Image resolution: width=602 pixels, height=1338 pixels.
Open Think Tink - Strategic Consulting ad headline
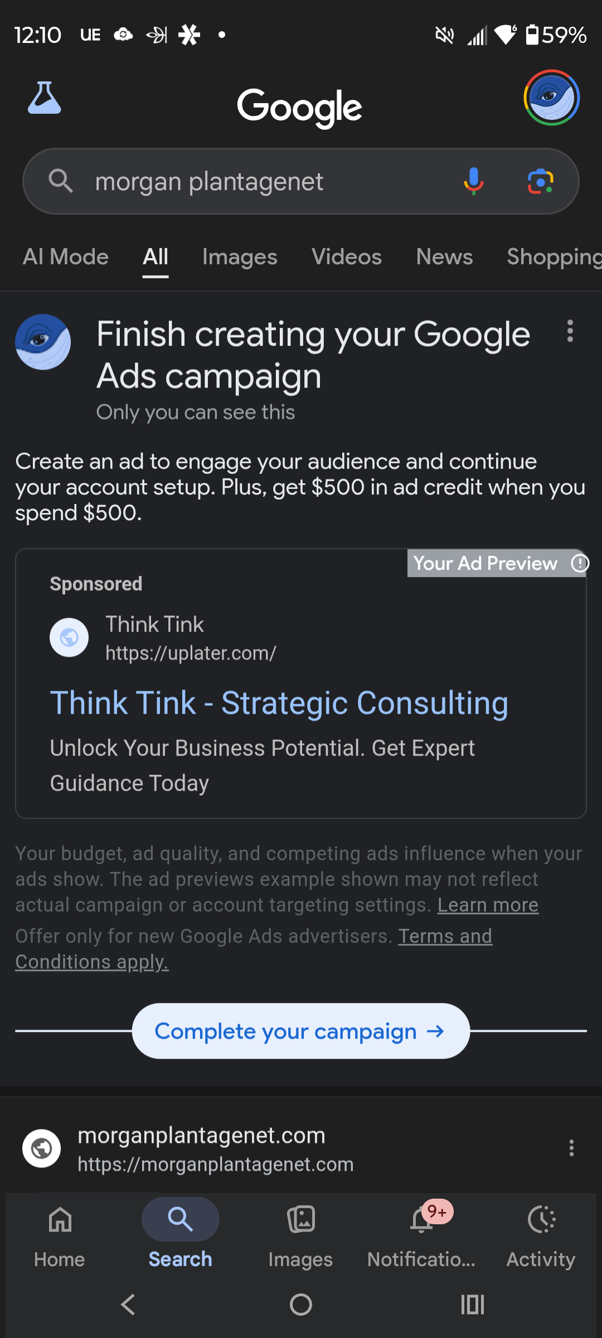click(x=279, y=703)
